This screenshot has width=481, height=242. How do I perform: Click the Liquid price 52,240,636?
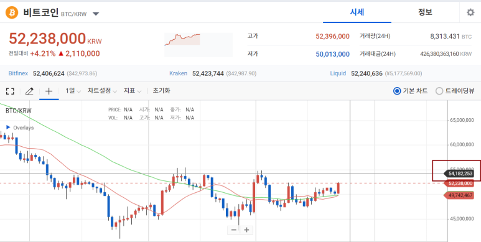pyautogui.click(x=367, y=73)
